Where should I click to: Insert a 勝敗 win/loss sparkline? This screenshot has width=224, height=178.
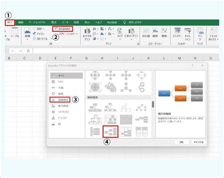tap(164, 33)
